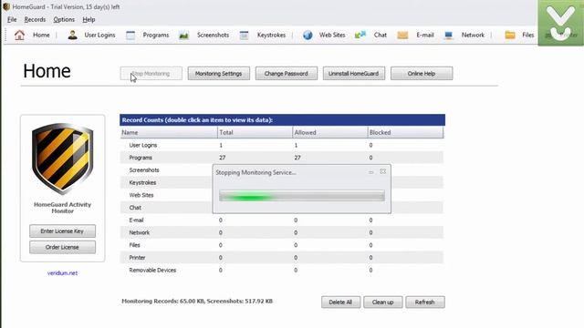This screenshot has width=584, height=328.
Task: Open Monitoring Settings
Action: [x=219, y=74]
